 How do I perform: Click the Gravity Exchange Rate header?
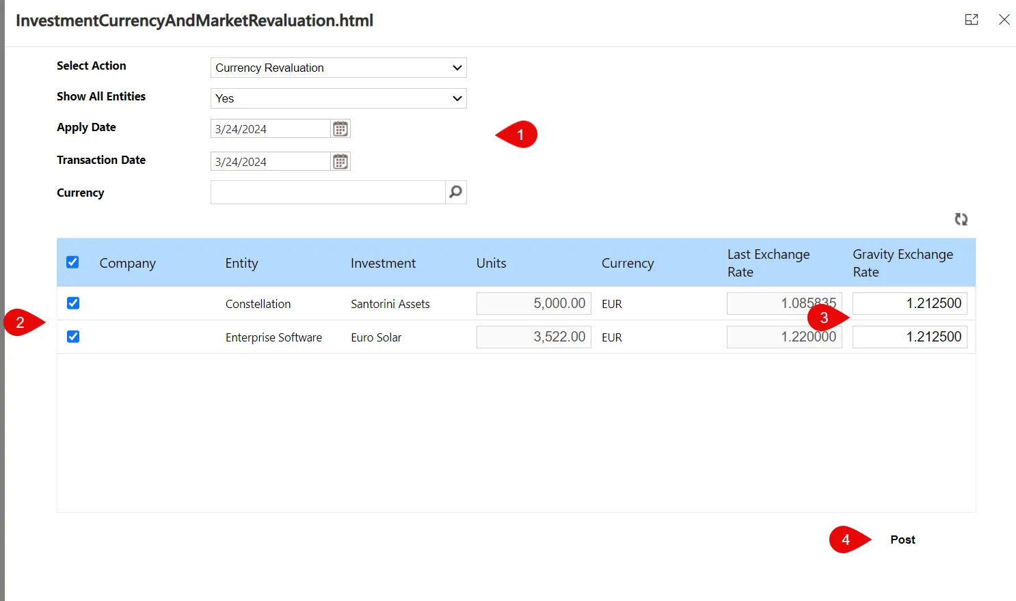tap(903, 263)
